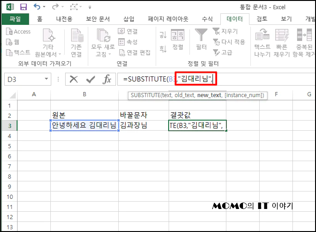Switch to the 보안 문서 tab
Screen dimensions: 316x232
(x=98, y=19)
